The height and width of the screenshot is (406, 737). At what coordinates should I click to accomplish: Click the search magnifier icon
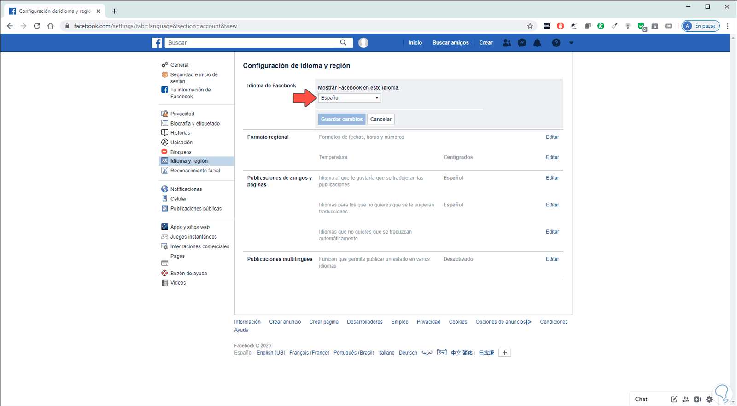(x=343, y=42)
